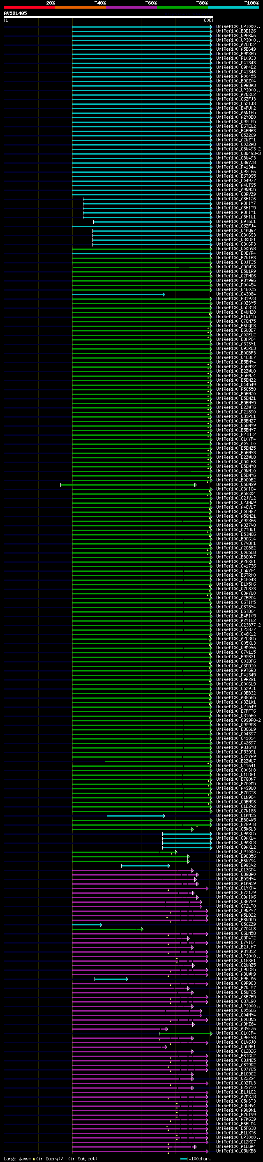
Task: Open hit UniRef100_A7Q4L8
Action: click(x=236, y=929)
